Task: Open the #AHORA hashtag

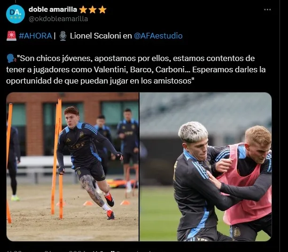Action: point(35,36)
